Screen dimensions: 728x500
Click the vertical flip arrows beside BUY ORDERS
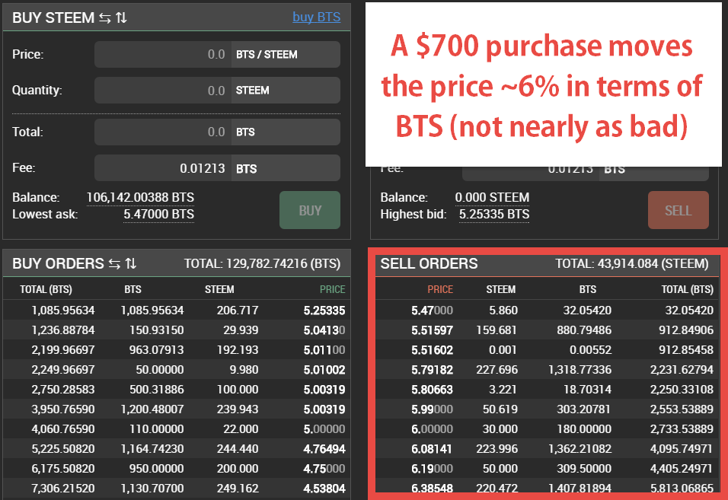(x=131, y=263)
